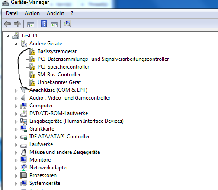Open the Aktion menu
The height and width of the screenshot is (190, 218).
32,13
